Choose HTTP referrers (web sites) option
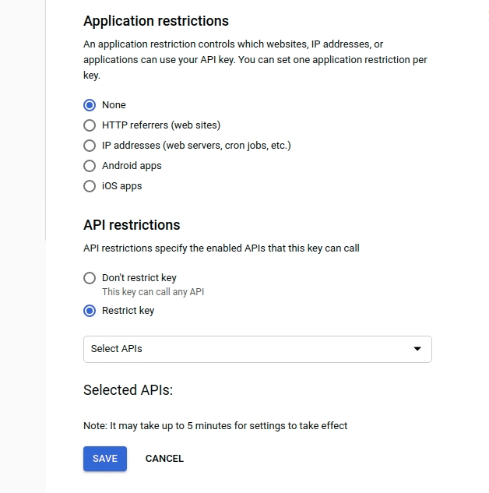The image size is (489, 493). [90, 125]
